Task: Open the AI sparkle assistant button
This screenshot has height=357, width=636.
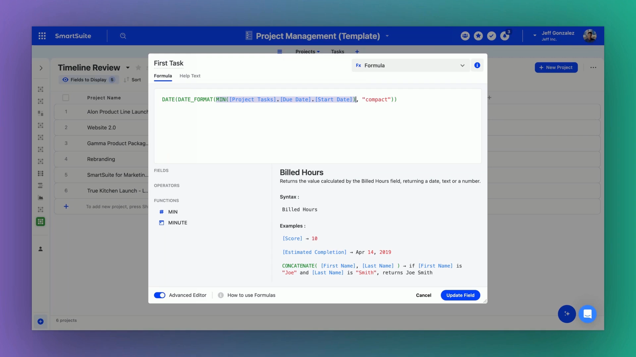Action: coord(567,314)
